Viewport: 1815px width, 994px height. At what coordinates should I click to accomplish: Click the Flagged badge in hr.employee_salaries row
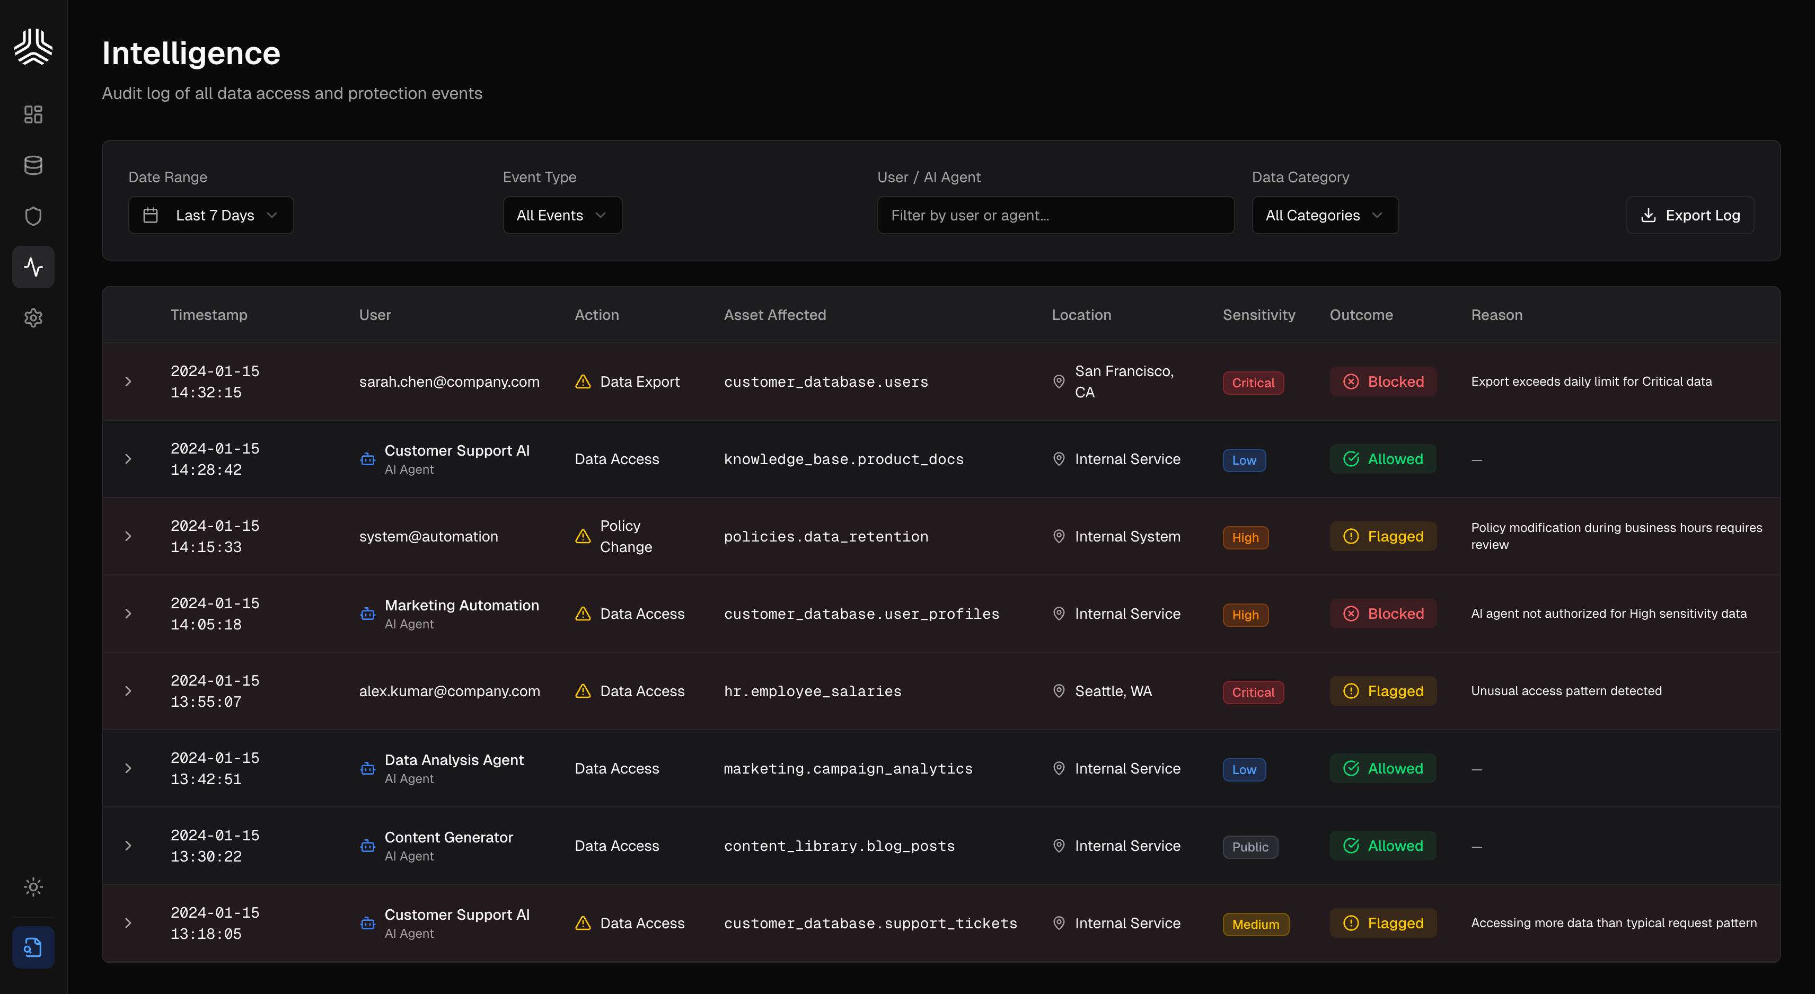pyautogui.click(x=1382, y=691)
